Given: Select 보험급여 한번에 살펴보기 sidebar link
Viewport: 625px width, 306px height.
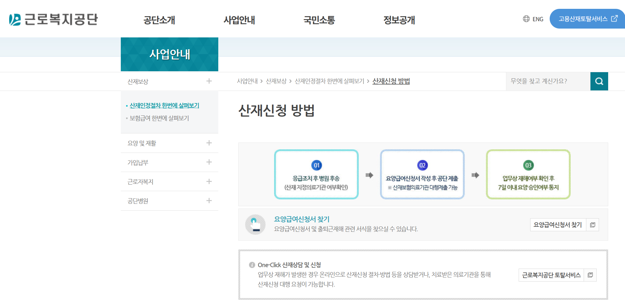Looking at the screenshot, I should click(x=159, y=118).
